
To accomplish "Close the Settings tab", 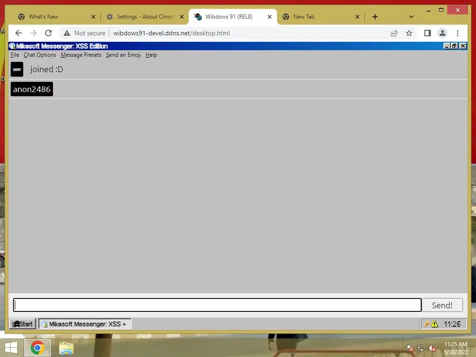I will coord(182,17).
